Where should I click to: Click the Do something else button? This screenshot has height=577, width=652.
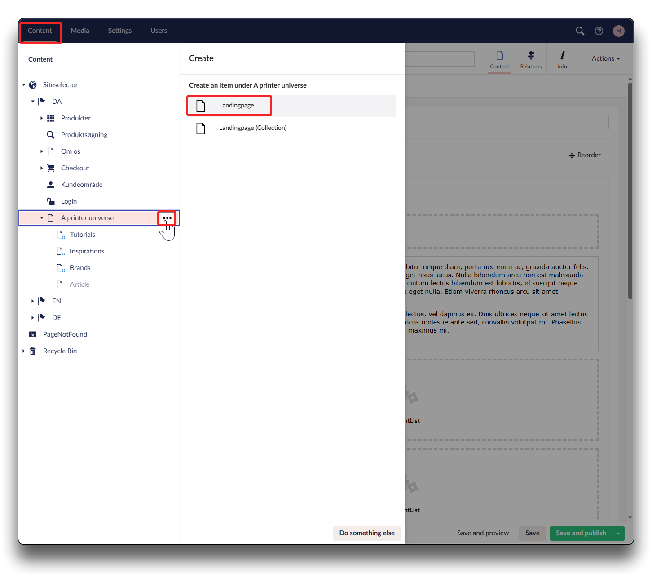(x=366, y=533)
